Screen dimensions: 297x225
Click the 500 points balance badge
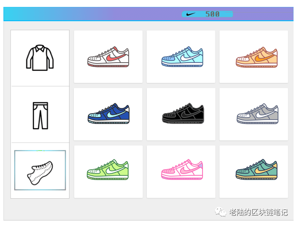click(207, 14)
